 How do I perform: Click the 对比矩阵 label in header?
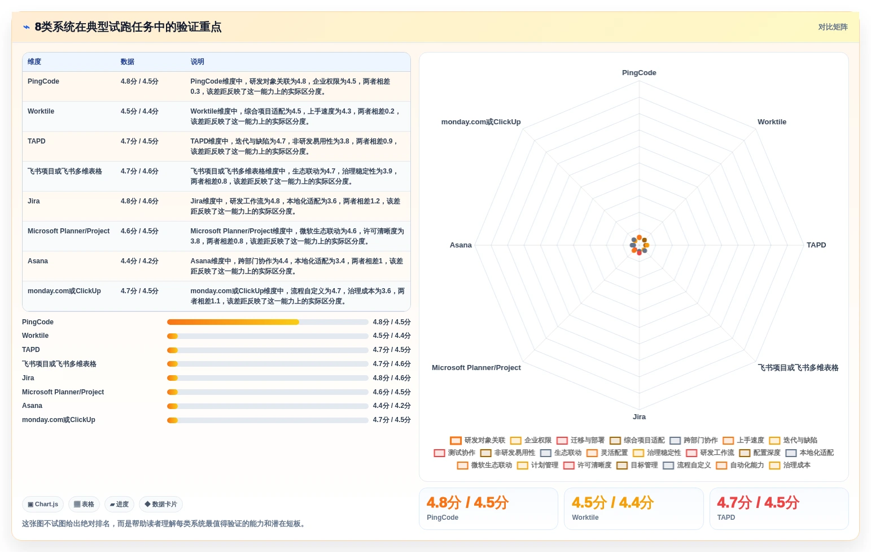pyautogui.click(x=833, y=27)
